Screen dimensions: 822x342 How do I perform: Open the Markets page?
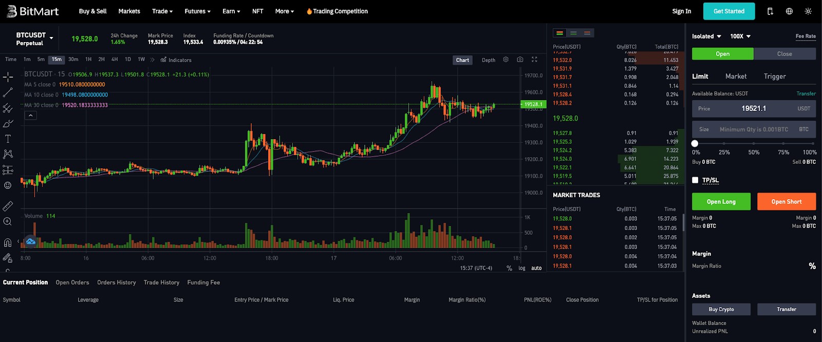point(129,11)
